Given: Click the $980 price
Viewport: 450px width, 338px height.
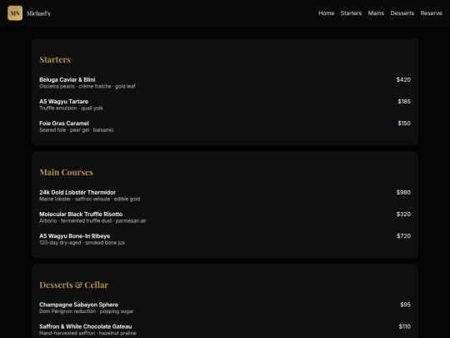Looking at the screenshot, I should pos(403,192).
